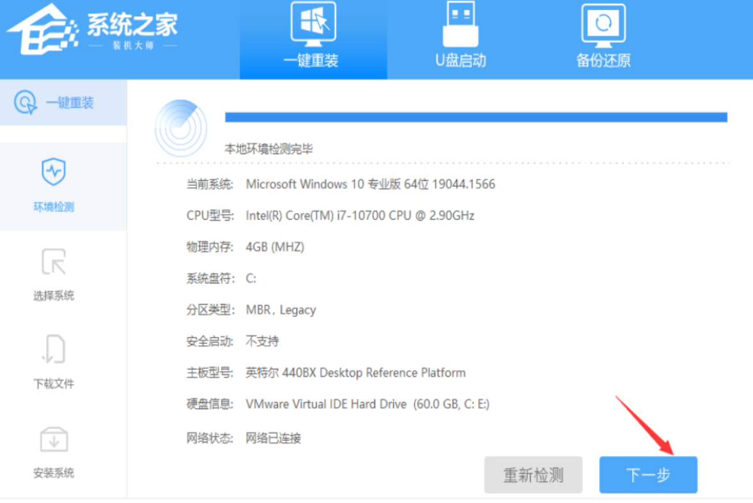Select the 安装系统 step icon
This screenshot has width=753, height=503.
54,439
